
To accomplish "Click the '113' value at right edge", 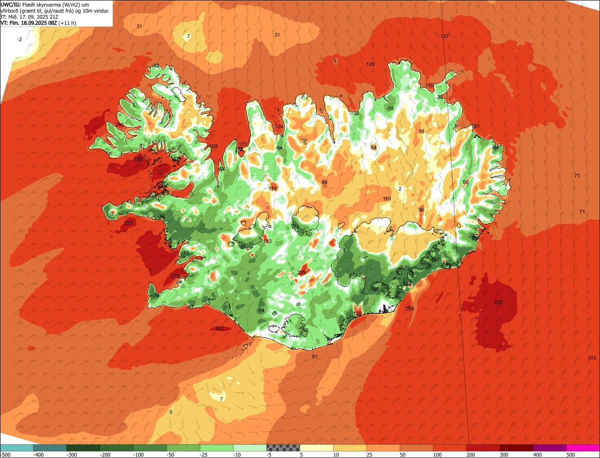I will 592,358.
